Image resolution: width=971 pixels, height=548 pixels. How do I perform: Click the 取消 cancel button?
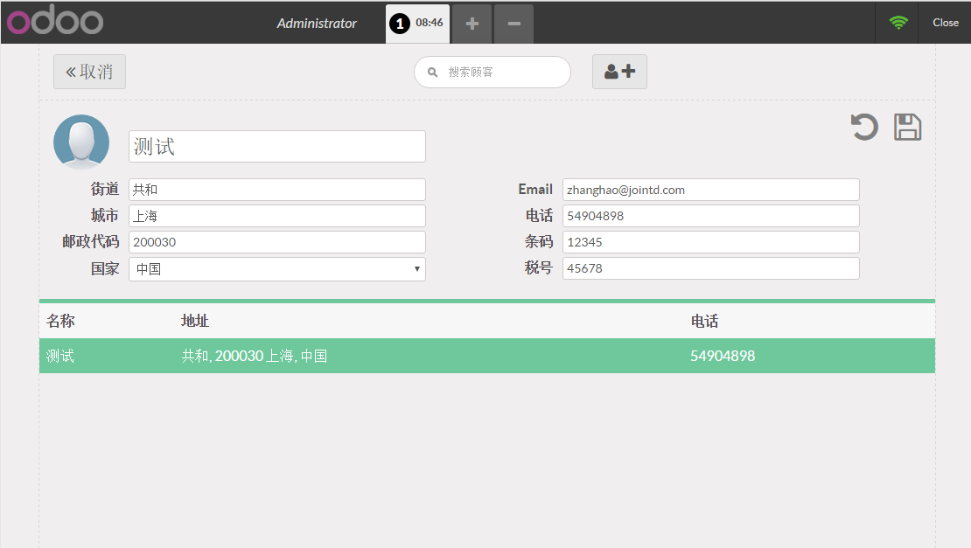coord(89,72)
